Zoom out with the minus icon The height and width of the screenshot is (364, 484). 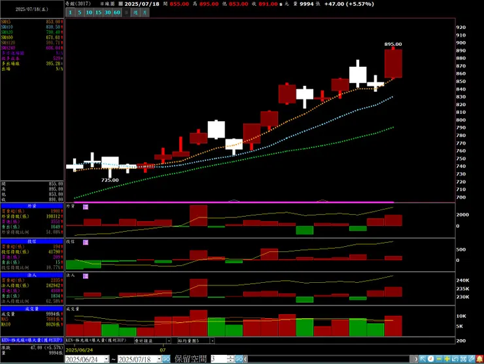tap(439, 359)
